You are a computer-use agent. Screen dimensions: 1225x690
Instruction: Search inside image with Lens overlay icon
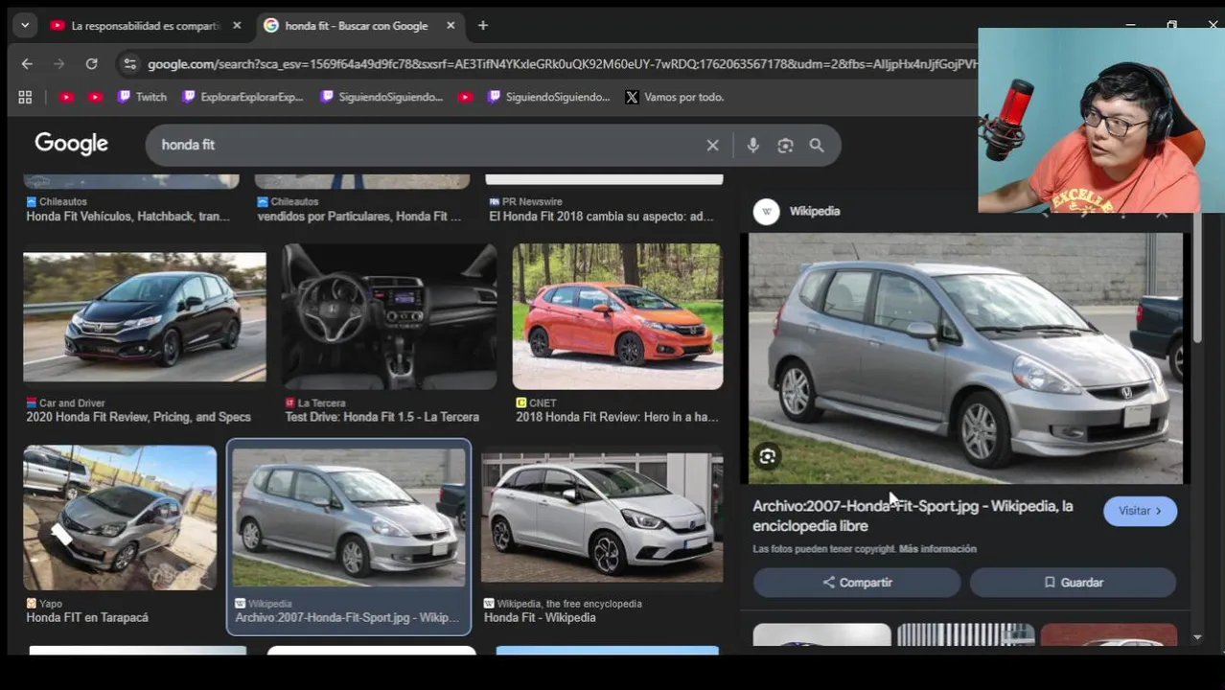(x=768, y=457)
